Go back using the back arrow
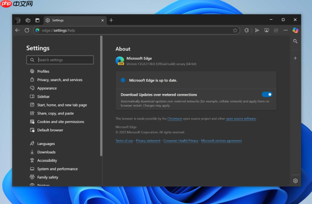 (17, 30)
